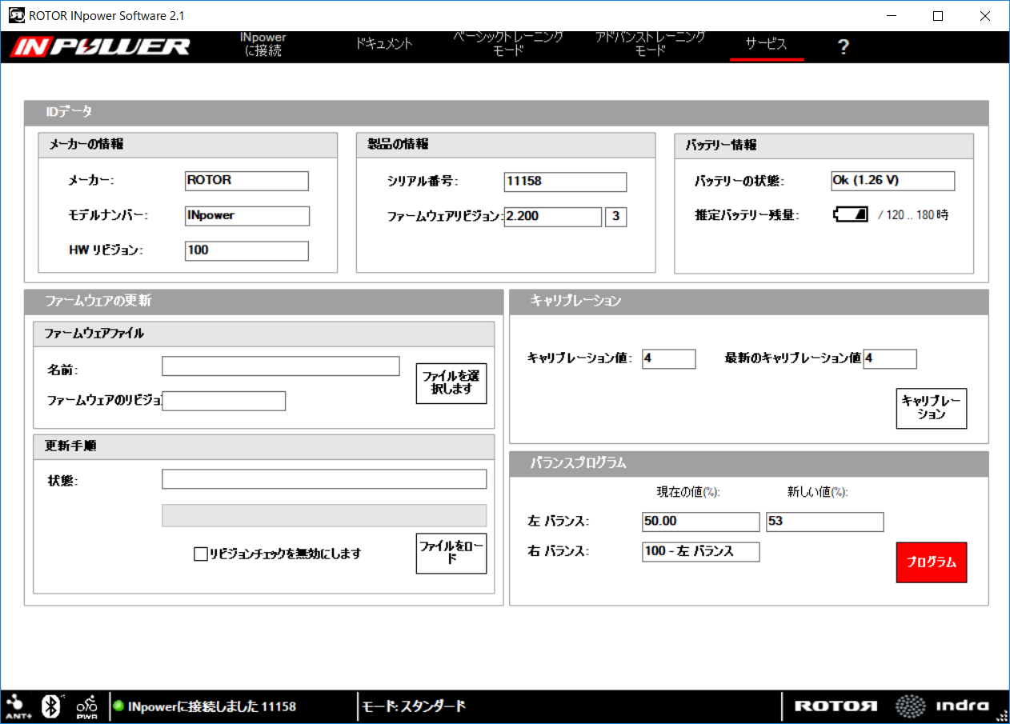Click the シリアル番号 field showing 11158
This screenshot has height=724, width=1010.
pyautogui.click(x=565, y=182)
